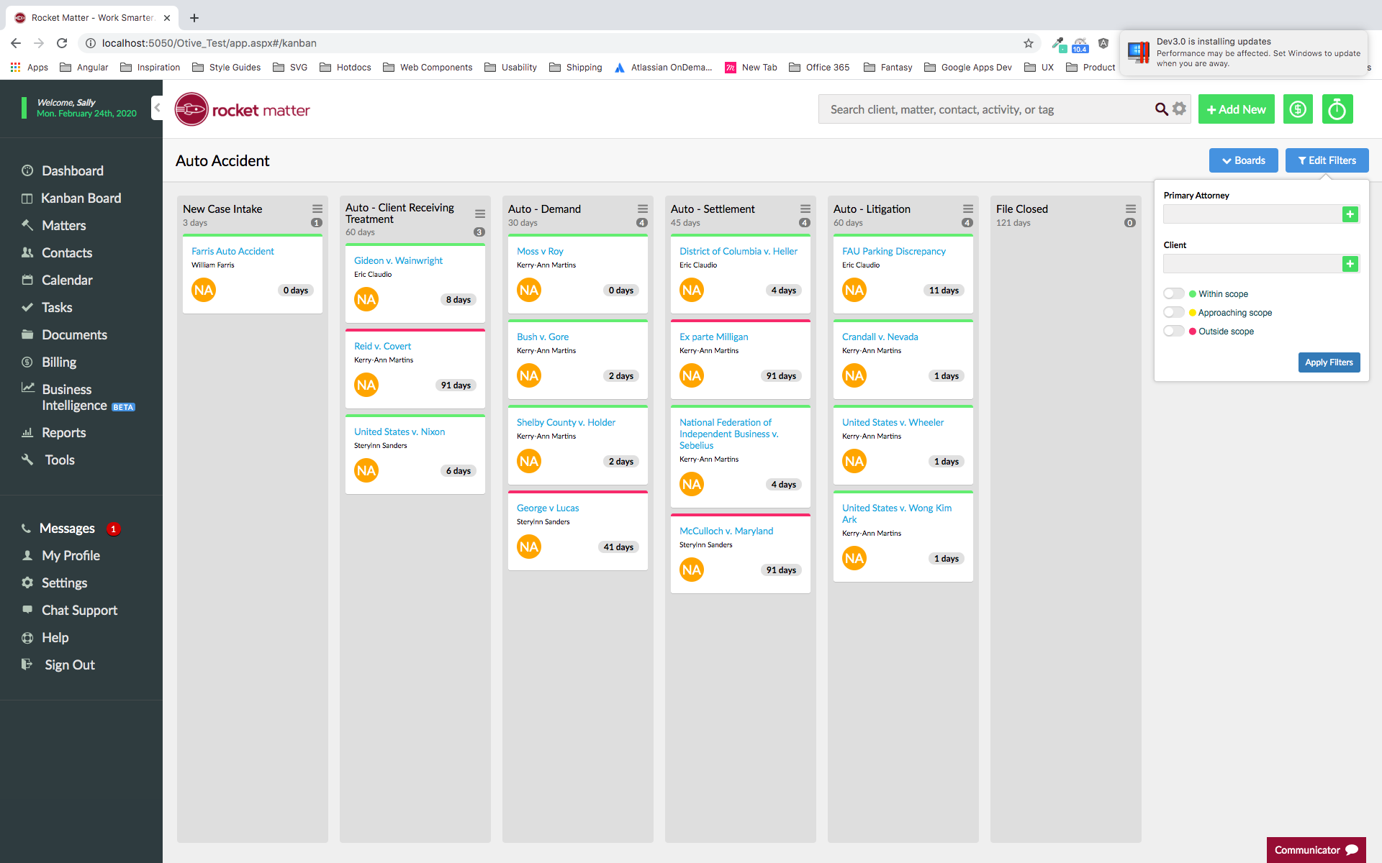
Task: Open search settings gear icon
Action: tap(1179, 109)
